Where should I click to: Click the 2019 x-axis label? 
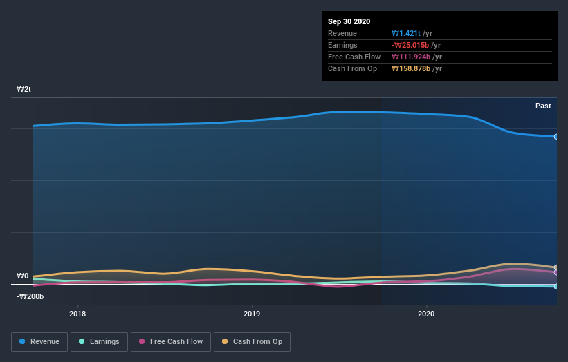252,314
